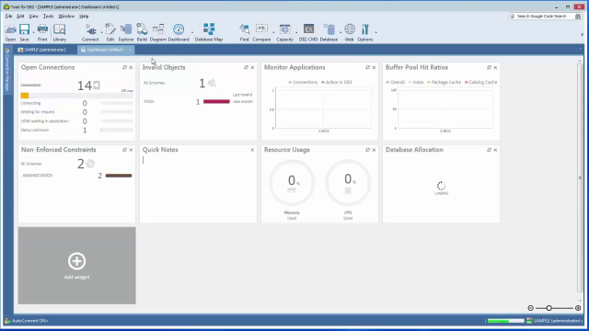589x331 pixels.
Task: Open the Tools menu
Action: pos(48,17)
